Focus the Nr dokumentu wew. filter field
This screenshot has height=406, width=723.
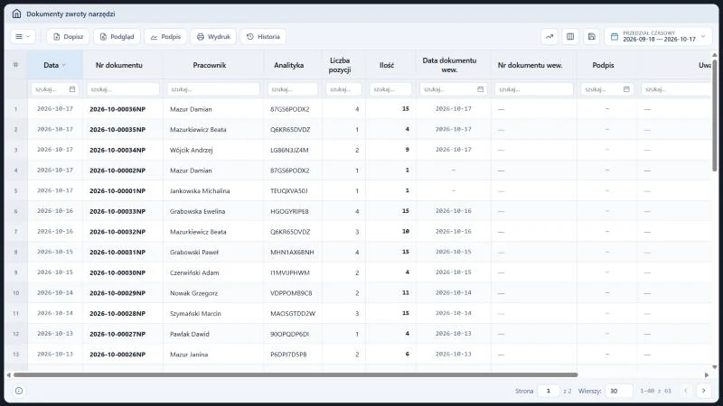pyautogui.click(x=534, y=89)
